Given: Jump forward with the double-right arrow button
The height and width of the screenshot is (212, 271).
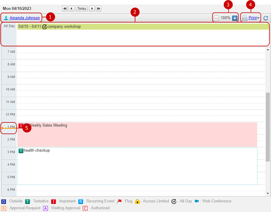Looking at the screenshot, I should [98, 9].
